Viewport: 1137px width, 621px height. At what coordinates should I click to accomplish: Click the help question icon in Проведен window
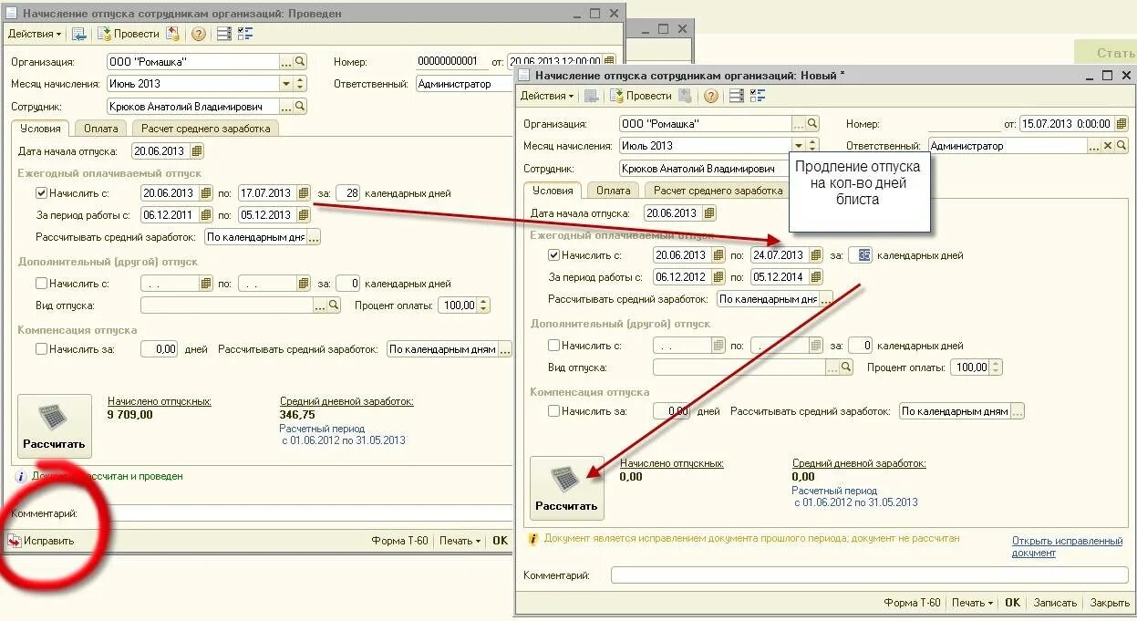(x=198, y=34)
